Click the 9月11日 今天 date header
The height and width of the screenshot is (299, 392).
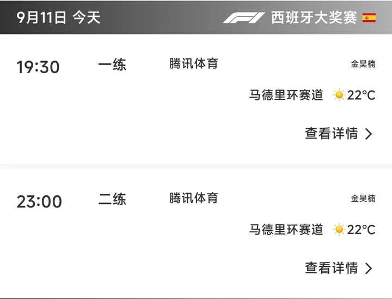coord(58,17)
